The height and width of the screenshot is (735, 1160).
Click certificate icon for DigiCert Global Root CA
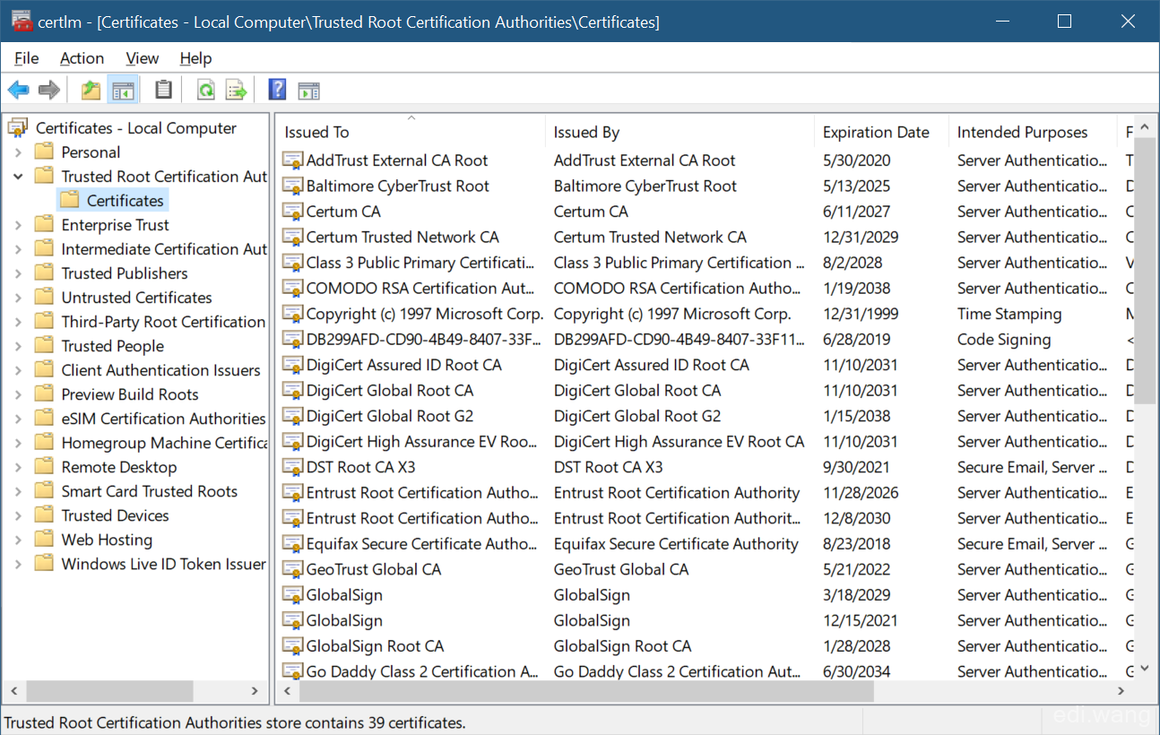(292, 391)
